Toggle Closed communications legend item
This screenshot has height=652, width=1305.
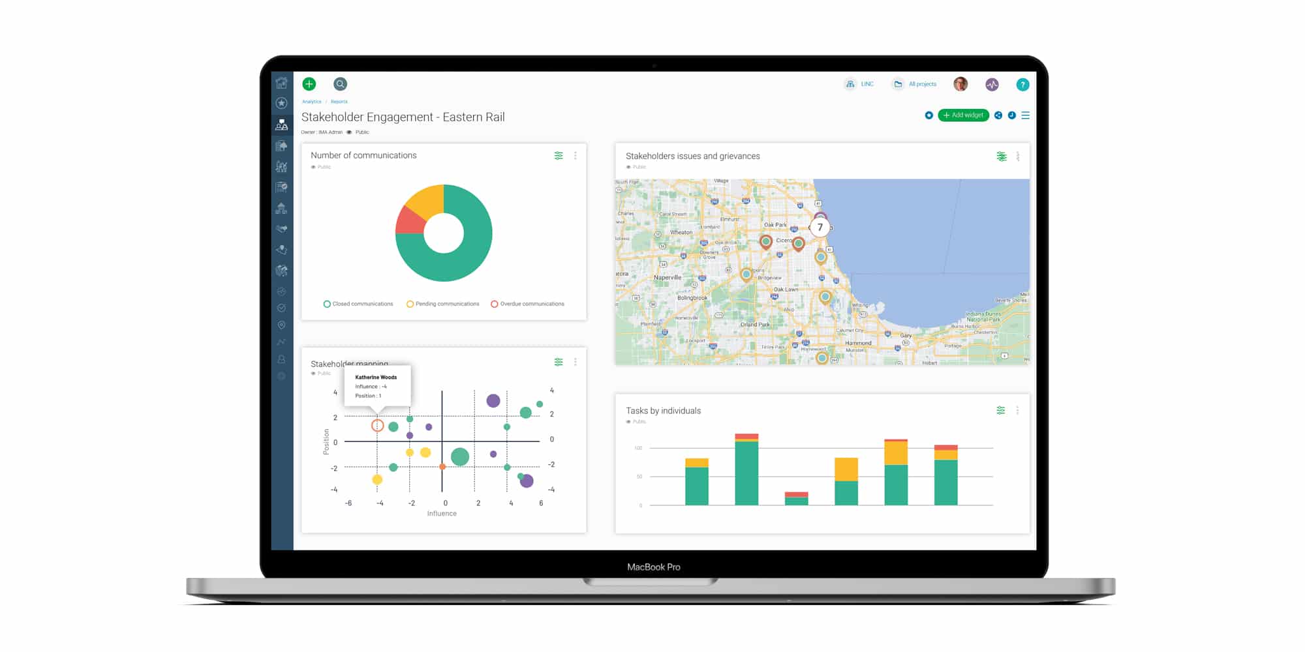click(x=358, y=304)
